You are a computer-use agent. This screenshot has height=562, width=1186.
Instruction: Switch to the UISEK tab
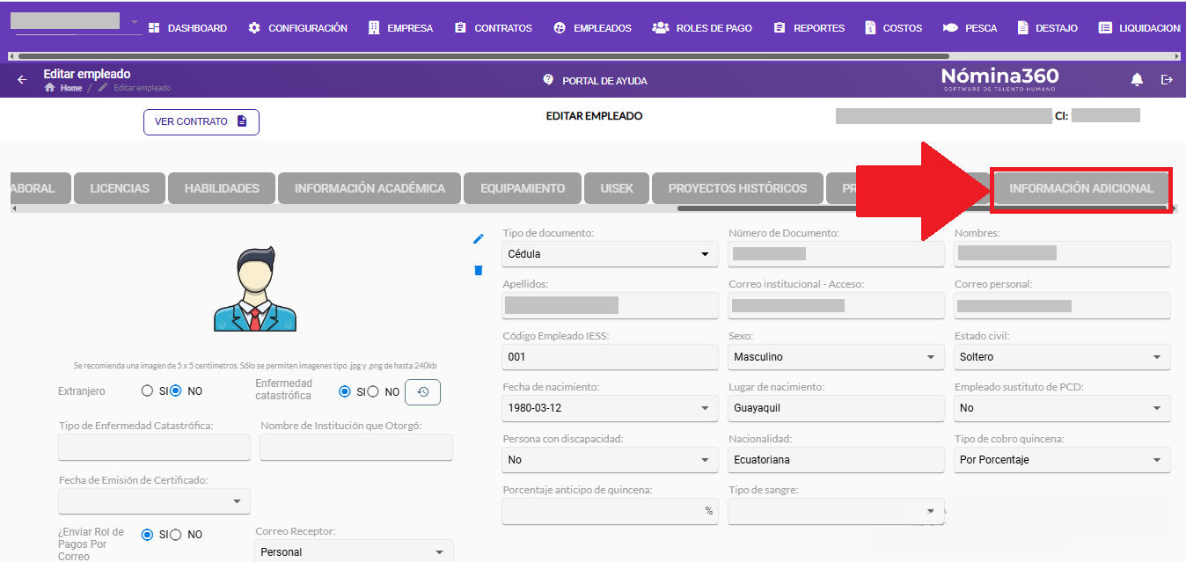pos(617,188)
